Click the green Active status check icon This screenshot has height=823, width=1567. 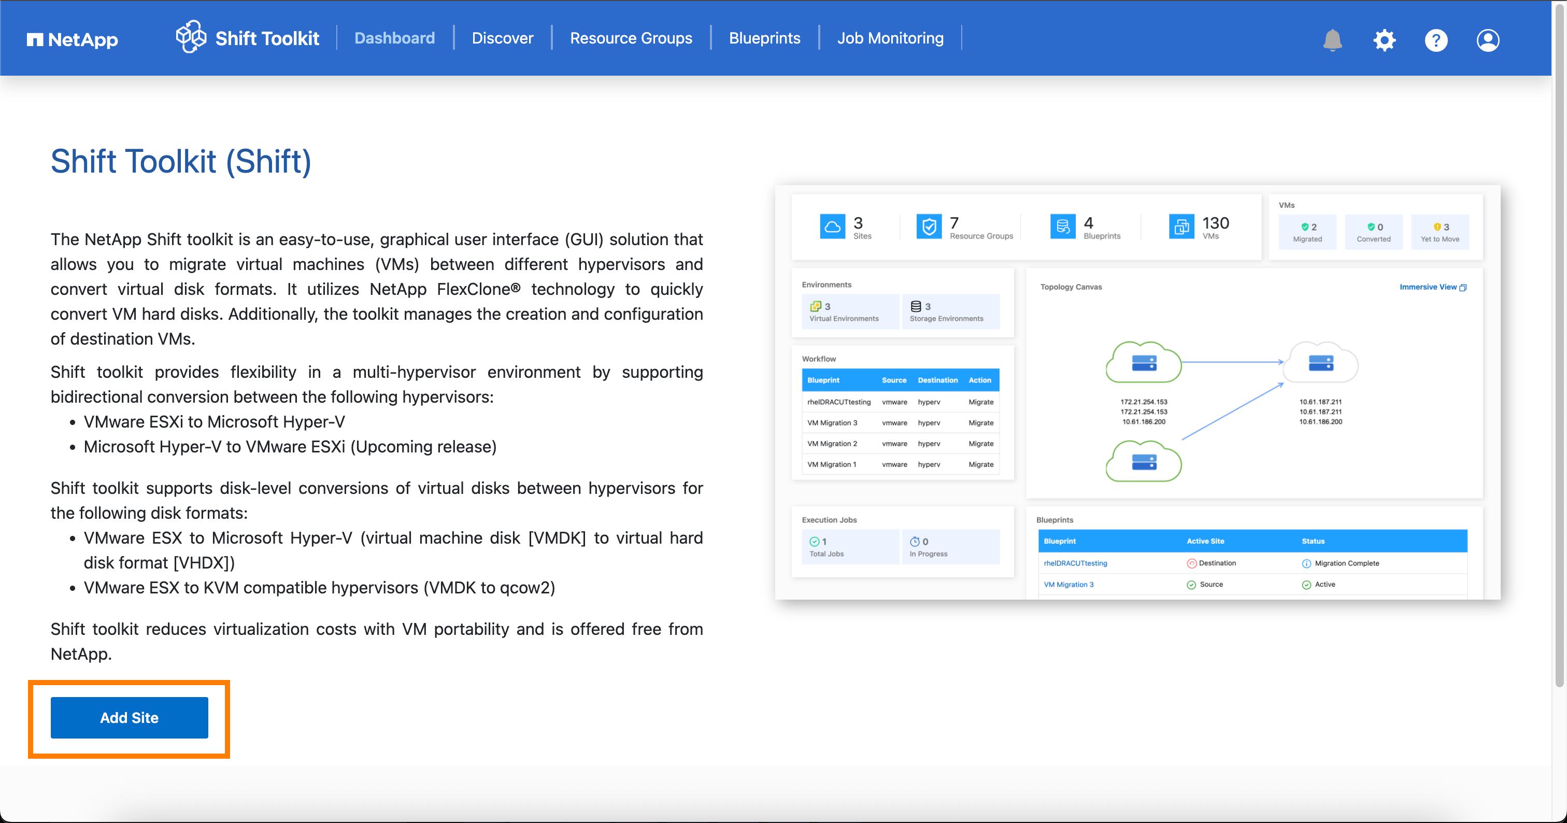1306,585
